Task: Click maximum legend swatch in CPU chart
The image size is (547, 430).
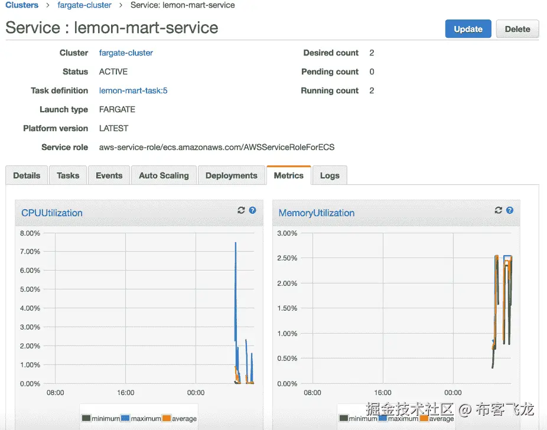Action: (x=125, y=418)
